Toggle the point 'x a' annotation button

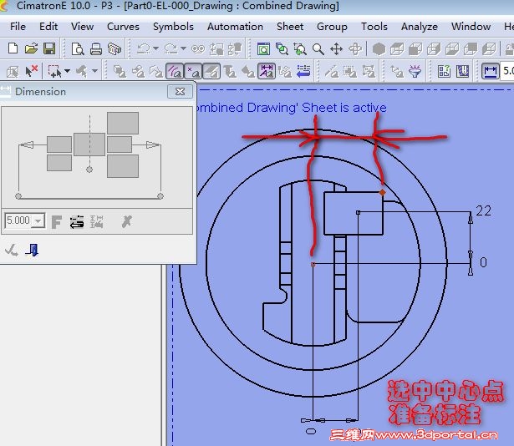click(x=193, y=71)
